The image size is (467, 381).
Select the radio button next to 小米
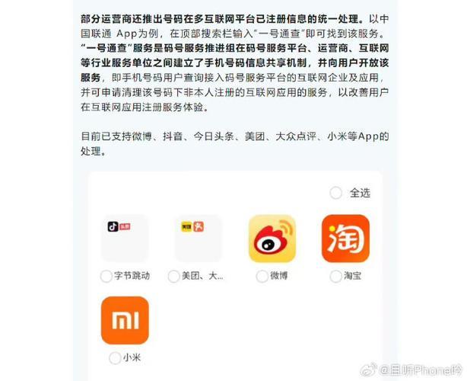tap(115, 358)
